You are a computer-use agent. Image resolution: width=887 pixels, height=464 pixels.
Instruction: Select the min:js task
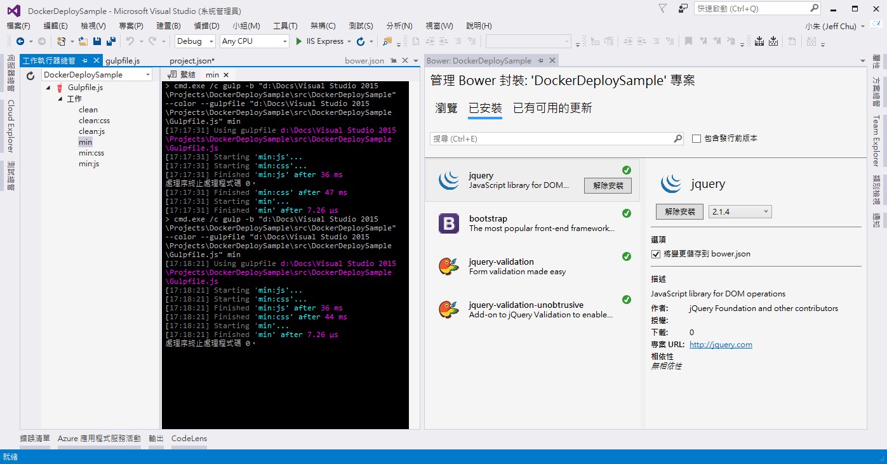(x=89, y=164)
